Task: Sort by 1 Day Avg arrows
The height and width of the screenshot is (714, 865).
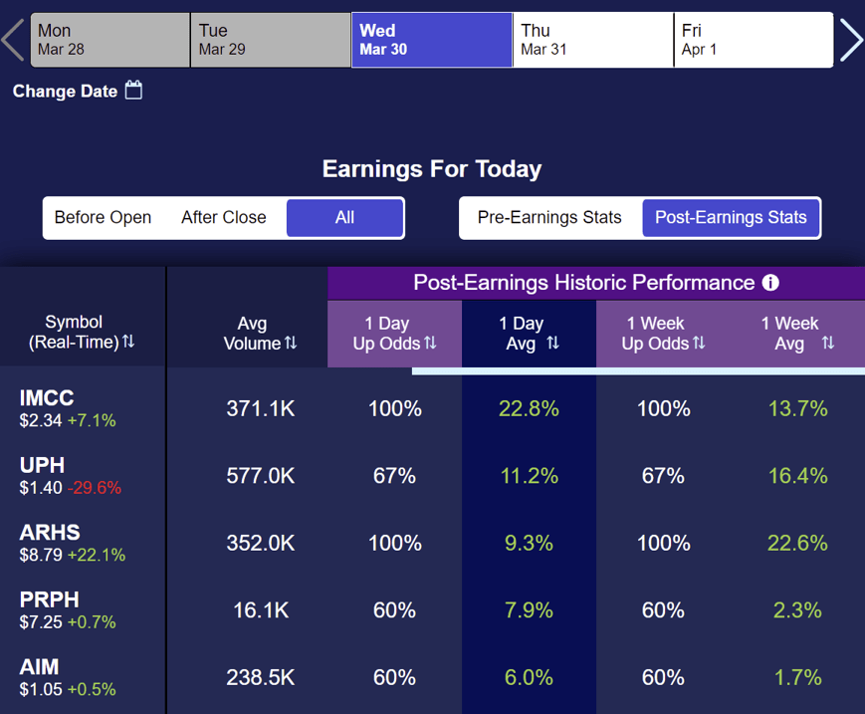Action: 552,344
